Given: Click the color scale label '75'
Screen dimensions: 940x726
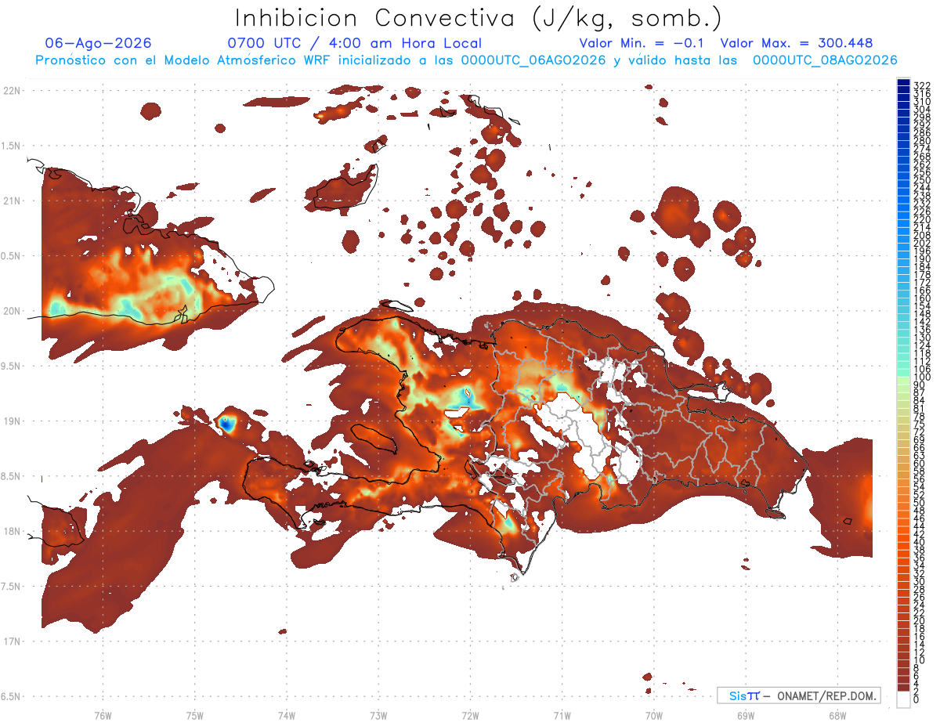Looking at the screenshot, I should click(920, 424).
